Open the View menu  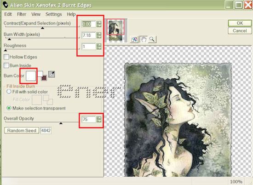pos(36,14)
